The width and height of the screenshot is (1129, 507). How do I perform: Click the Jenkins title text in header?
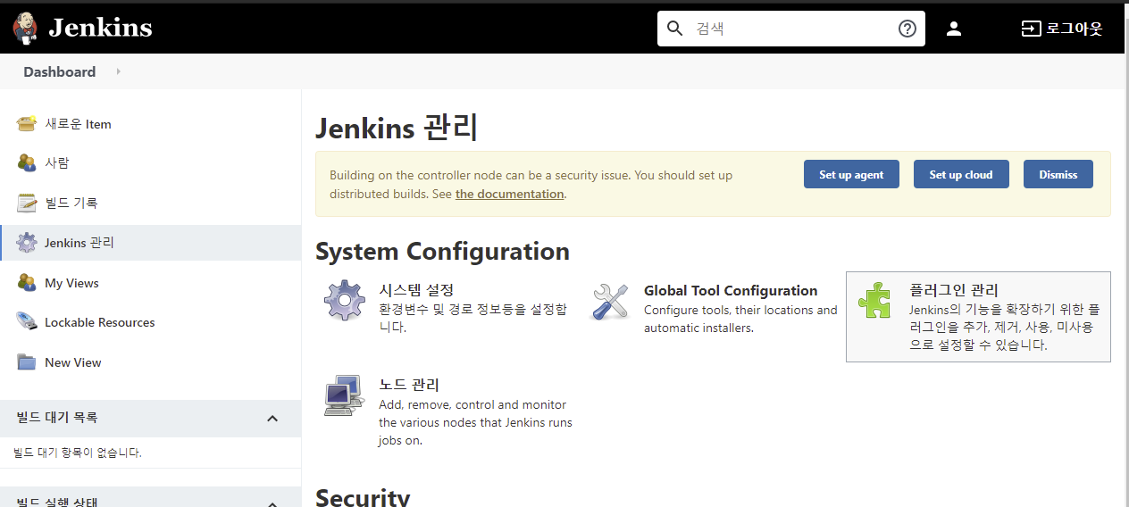100,28
